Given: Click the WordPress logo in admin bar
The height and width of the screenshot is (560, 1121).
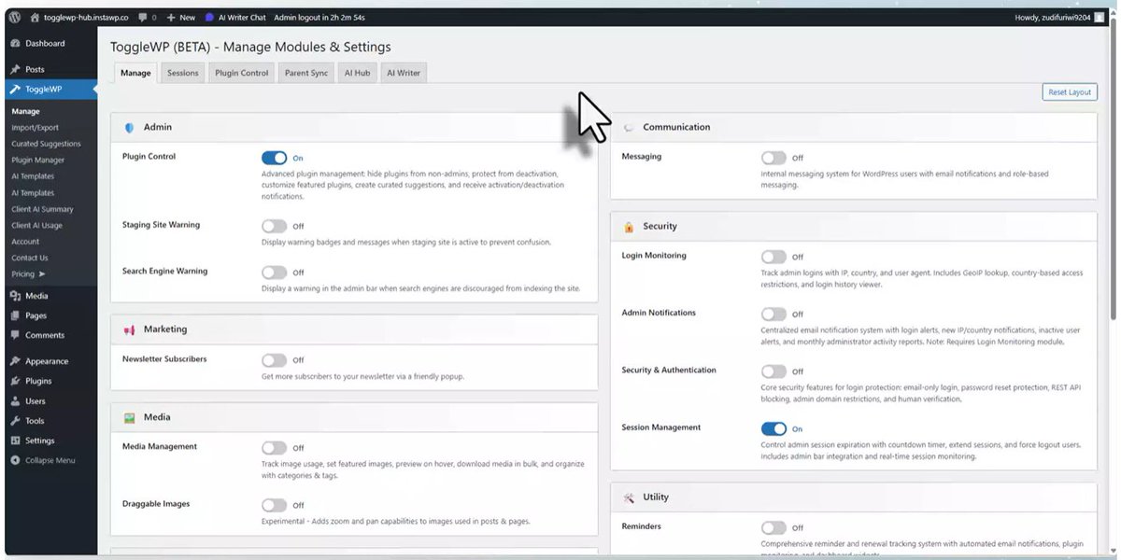Looking at the screenshot, I should 16,17.
